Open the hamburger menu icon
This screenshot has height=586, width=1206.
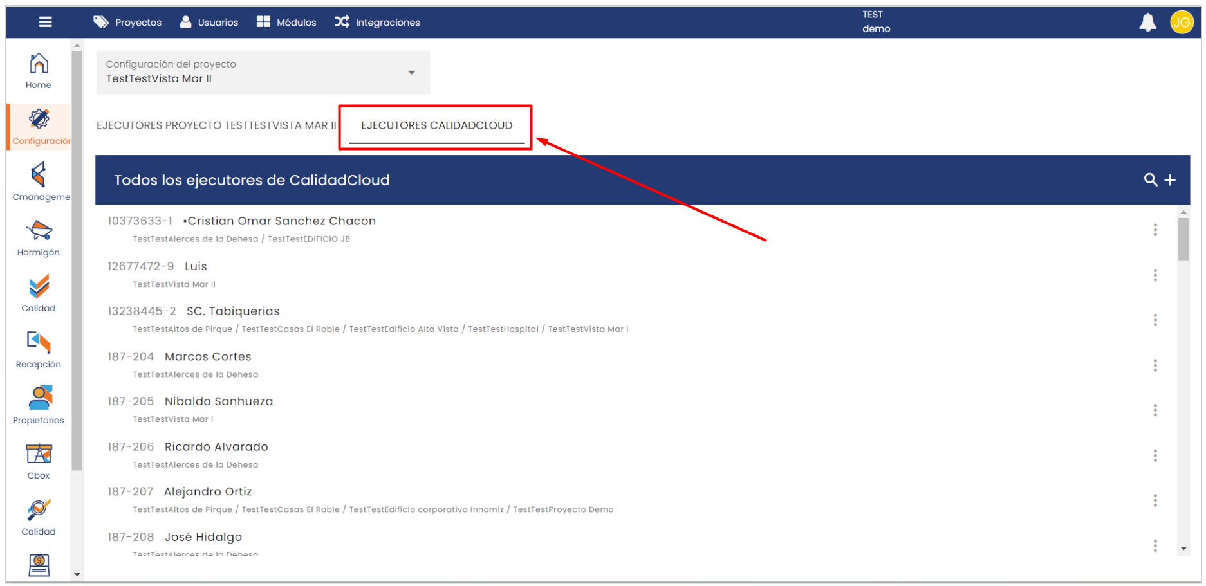click(x=45, y=22)
